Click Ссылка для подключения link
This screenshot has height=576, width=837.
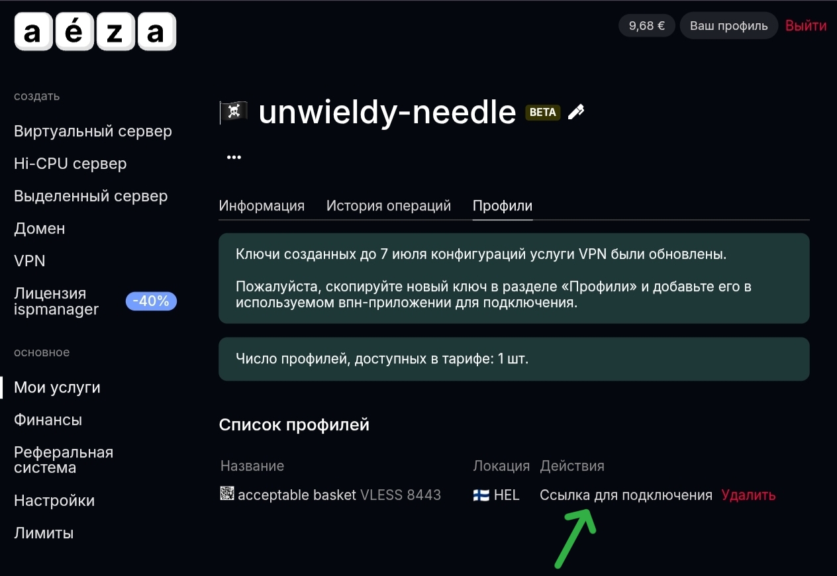(x=626, y=495)
